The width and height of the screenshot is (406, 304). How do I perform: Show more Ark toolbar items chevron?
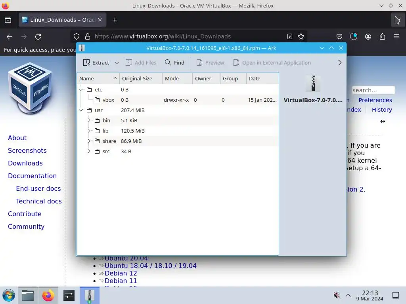pyautogui.click(x=340, y=63)
